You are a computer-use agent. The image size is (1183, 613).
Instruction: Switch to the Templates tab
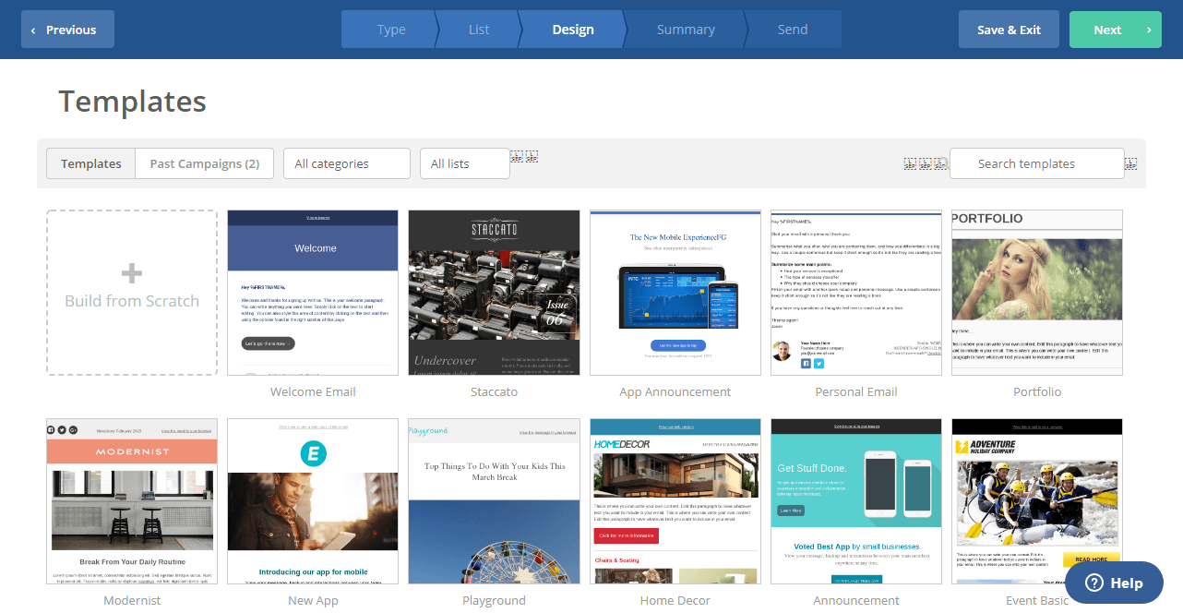91,163
